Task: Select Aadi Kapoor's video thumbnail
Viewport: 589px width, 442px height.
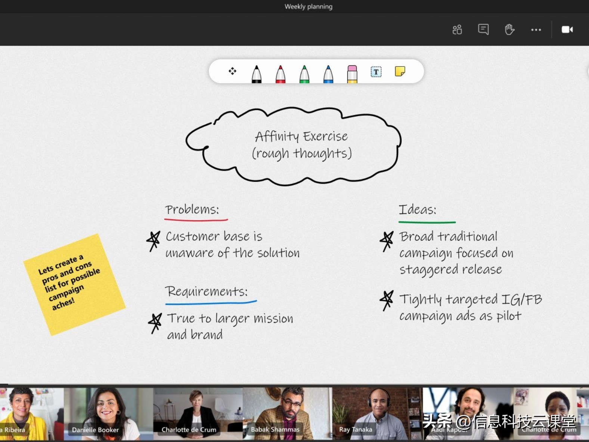Action: point(468,414)
